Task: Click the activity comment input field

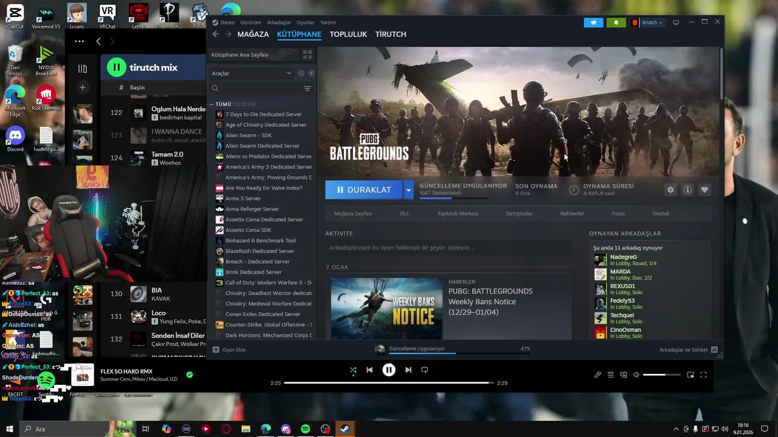Action: coord(449,248)
